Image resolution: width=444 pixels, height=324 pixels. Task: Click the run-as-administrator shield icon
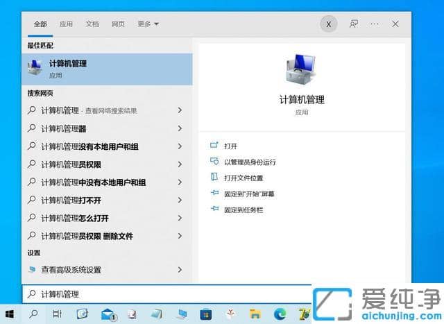pyautogui.click(x=214, y=162)
